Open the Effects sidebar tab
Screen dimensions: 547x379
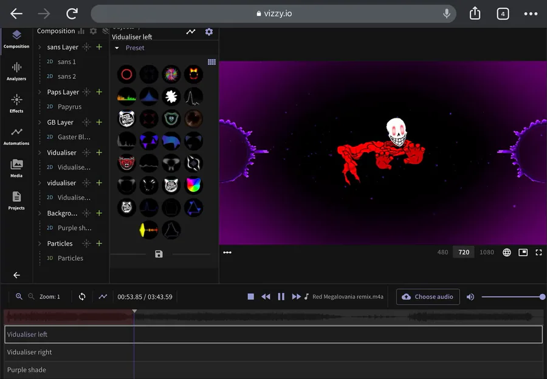coord(16,103)
